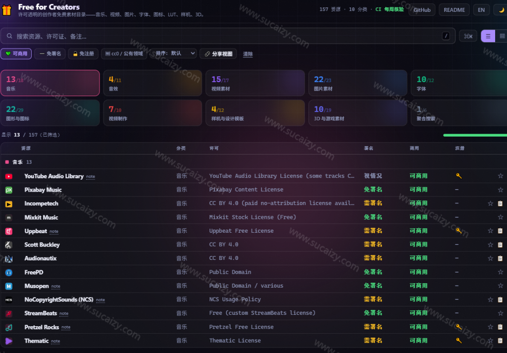
Task: Click the Mixkit Music row icon
Action: pyautogui.click(x=9, y=217)
